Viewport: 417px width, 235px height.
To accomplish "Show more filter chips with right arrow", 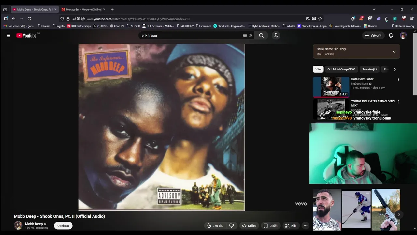I will [x=395, y=70].
